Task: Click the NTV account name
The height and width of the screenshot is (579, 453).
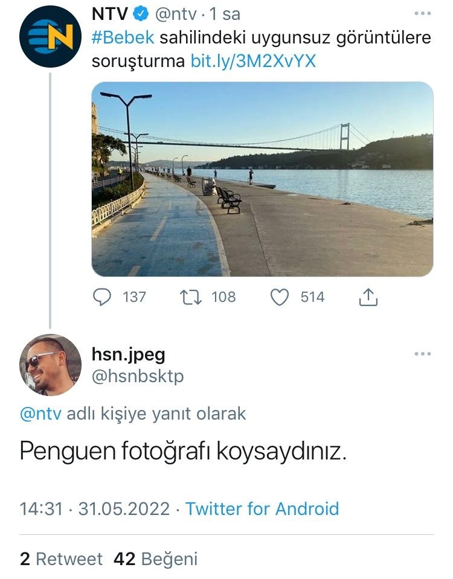Action: 109,13
